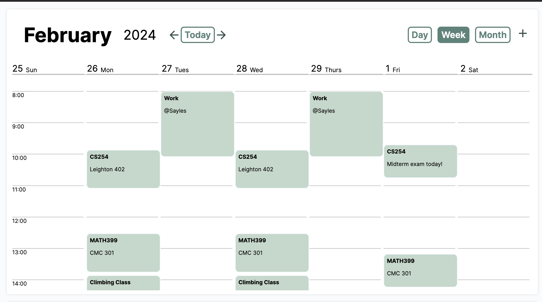
Task: Open Tuesday's Work @Sayles event
Action: (197, 124)
